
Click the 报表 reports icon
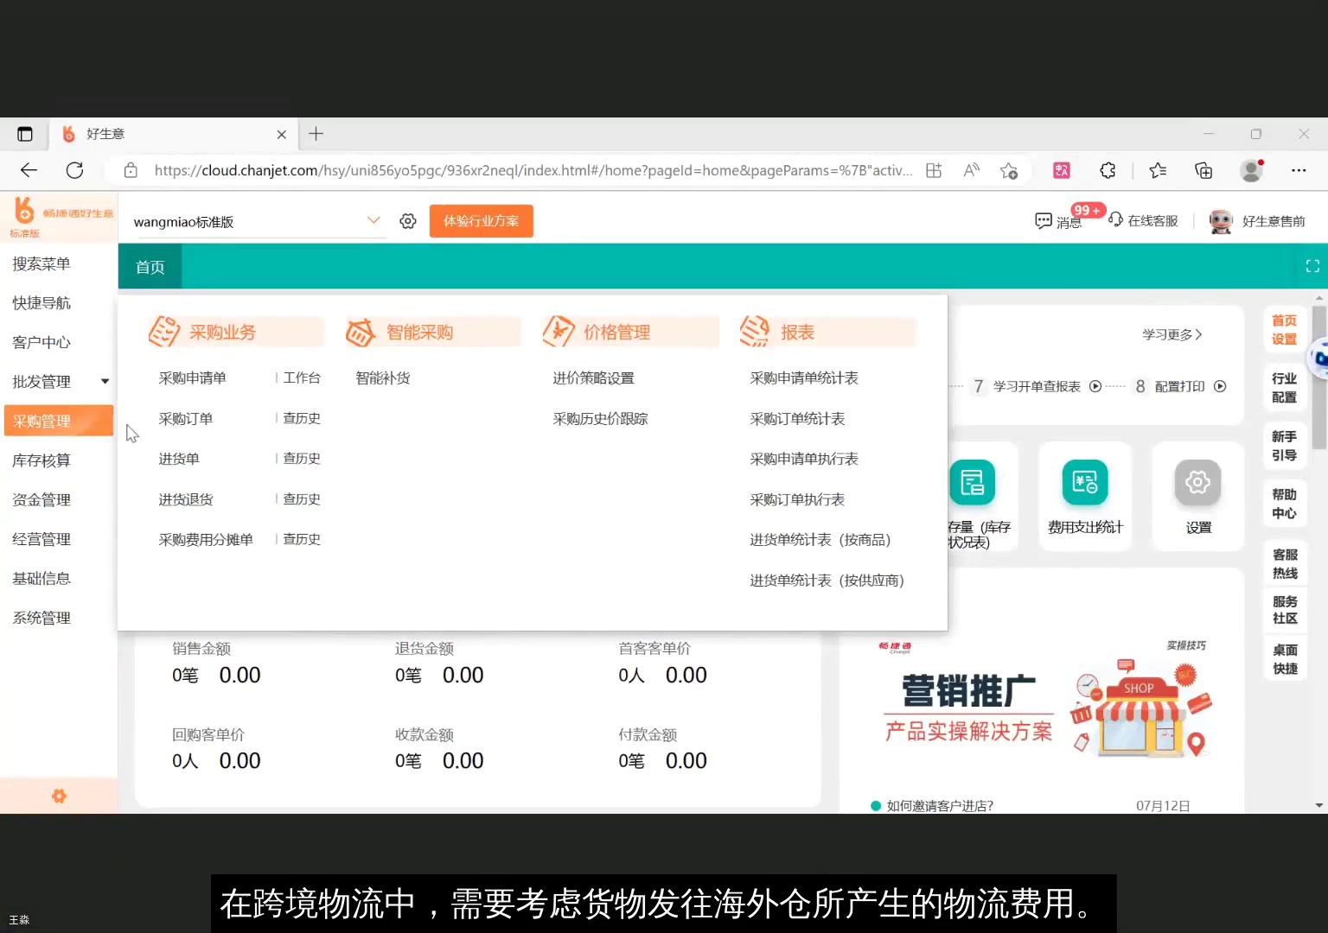pyautogui.click(x=756, y=331)
